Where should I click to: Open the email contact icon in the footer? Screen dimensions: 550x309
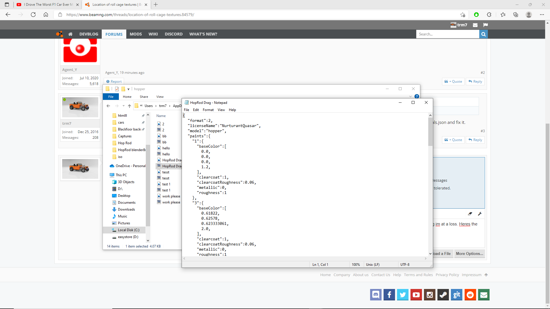[x=484, y=295]
